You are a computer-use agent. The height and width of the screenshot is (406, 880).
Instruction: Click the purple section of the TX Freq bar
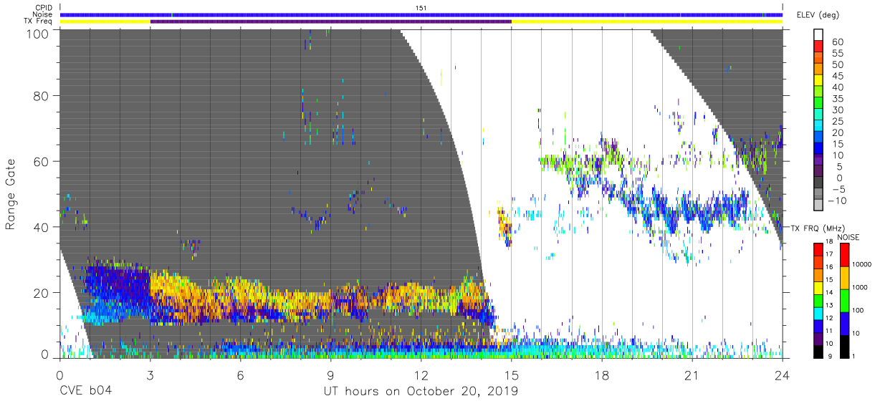point(331,21)
